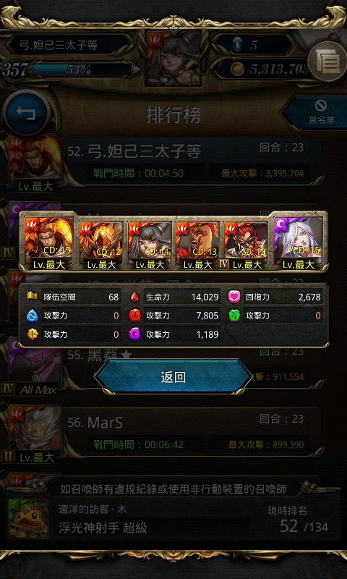Open rank 56 MarS leaderboard entry
The image size is (347, 579).
tap(160, 432)
